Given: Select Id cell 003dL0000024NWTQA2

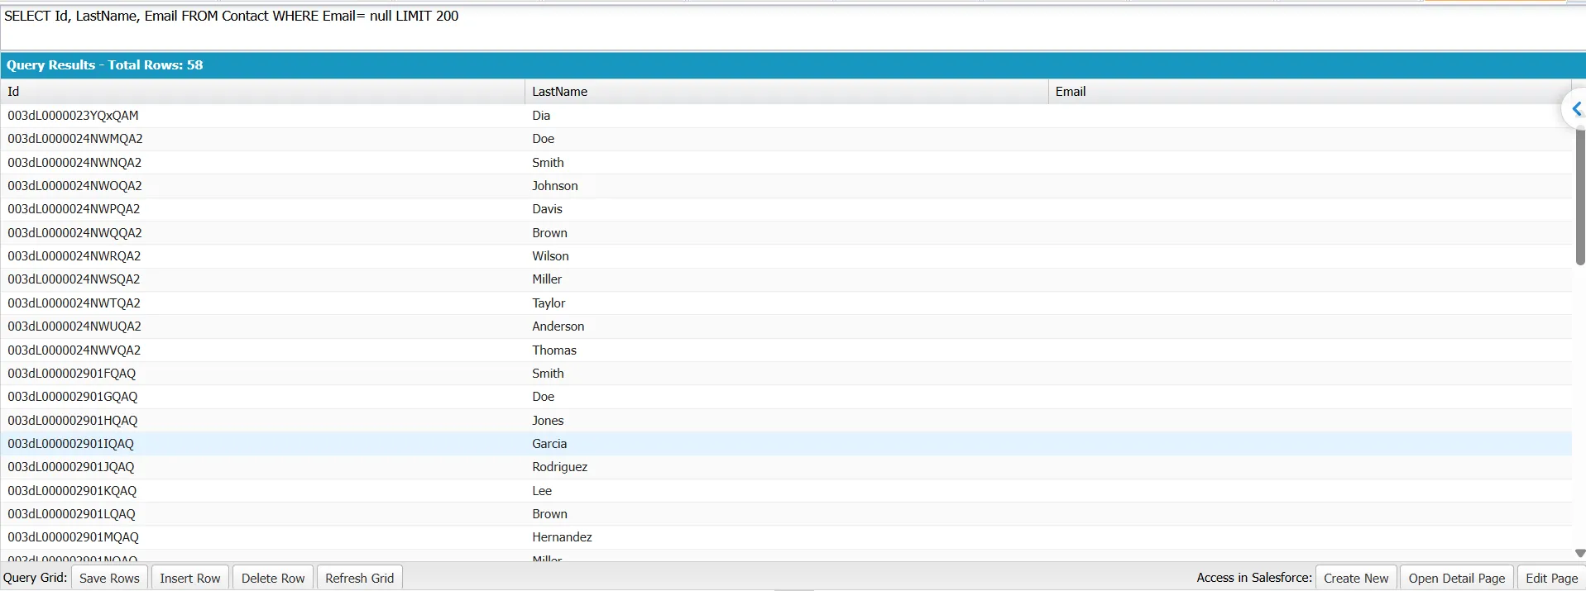Looking at the screenshot, I should [262, 303].
